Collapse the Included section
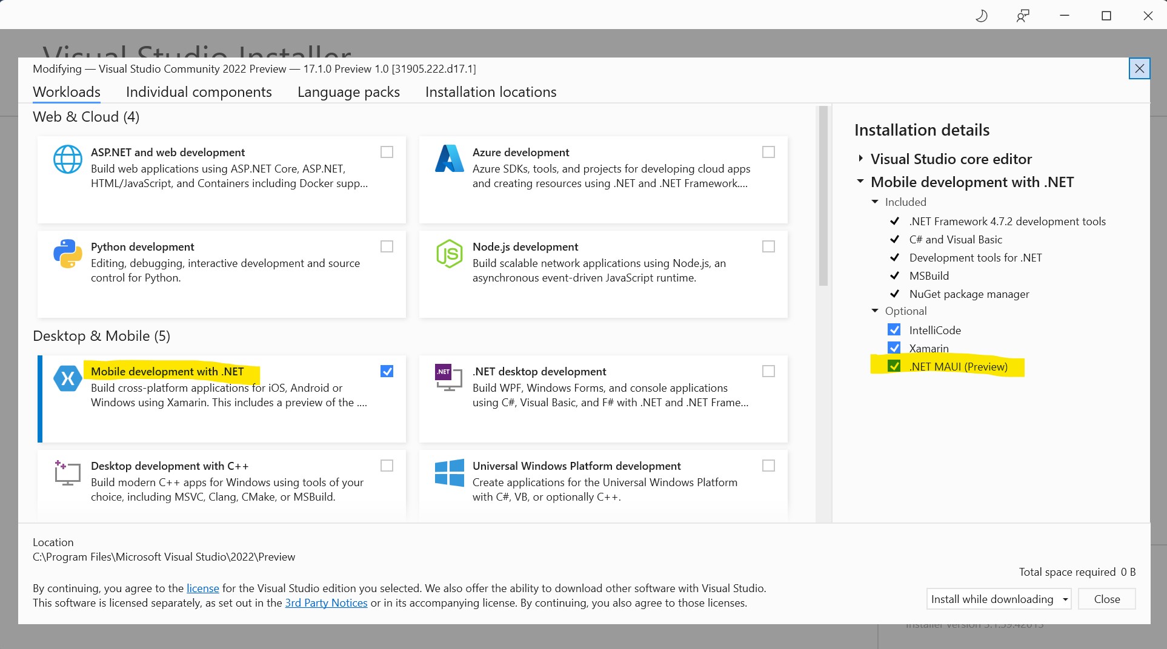 click(x=875, y=202)
